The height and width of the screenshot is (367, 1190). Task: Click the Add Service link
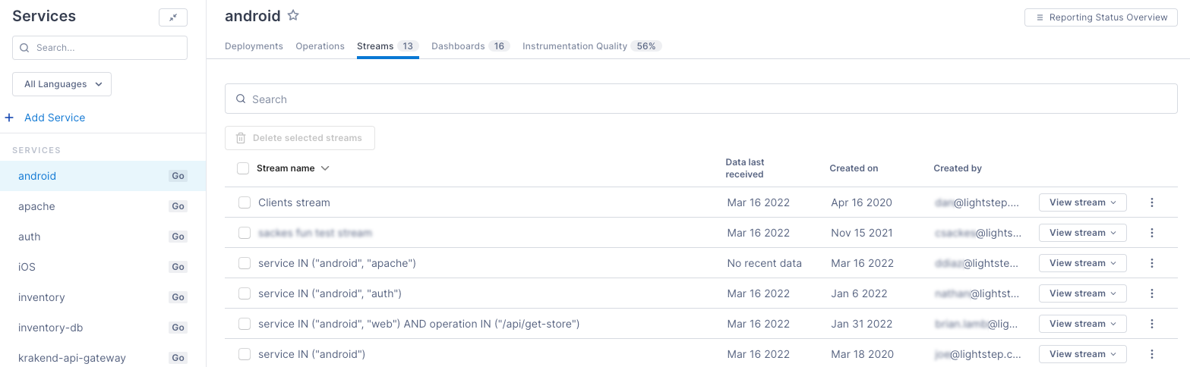(x=55, y=118)
